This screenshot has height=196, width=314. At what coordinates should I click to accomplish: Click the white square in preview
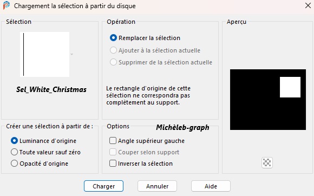[290, 87]
